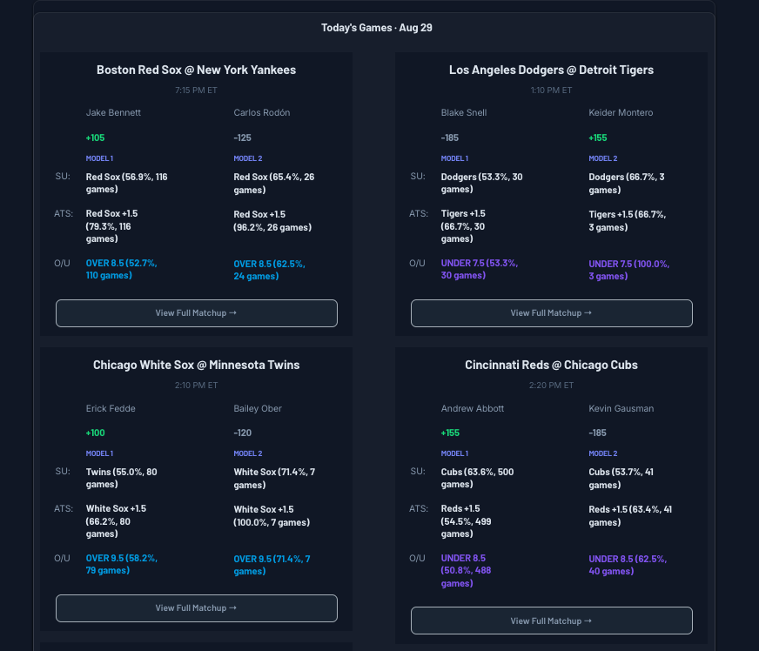Click the Boston Red Sox @ New York Yankees title
This screenshot has height=651, width=759.
[x=196, y=70]
